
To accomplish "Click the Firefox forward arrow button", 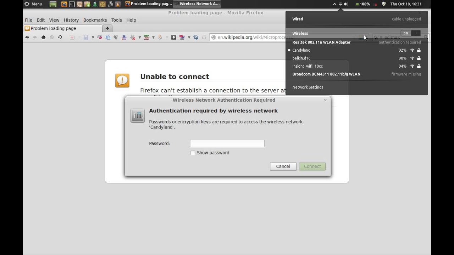I will (x=35, y=37).
